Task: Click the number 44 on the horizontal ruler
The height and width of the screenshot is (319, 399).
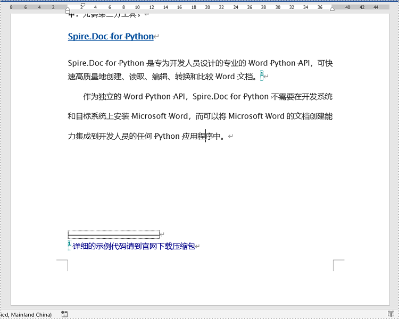Action: coord(376,7)
